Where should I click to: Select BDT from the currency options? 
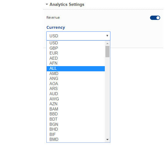[76, 119]
